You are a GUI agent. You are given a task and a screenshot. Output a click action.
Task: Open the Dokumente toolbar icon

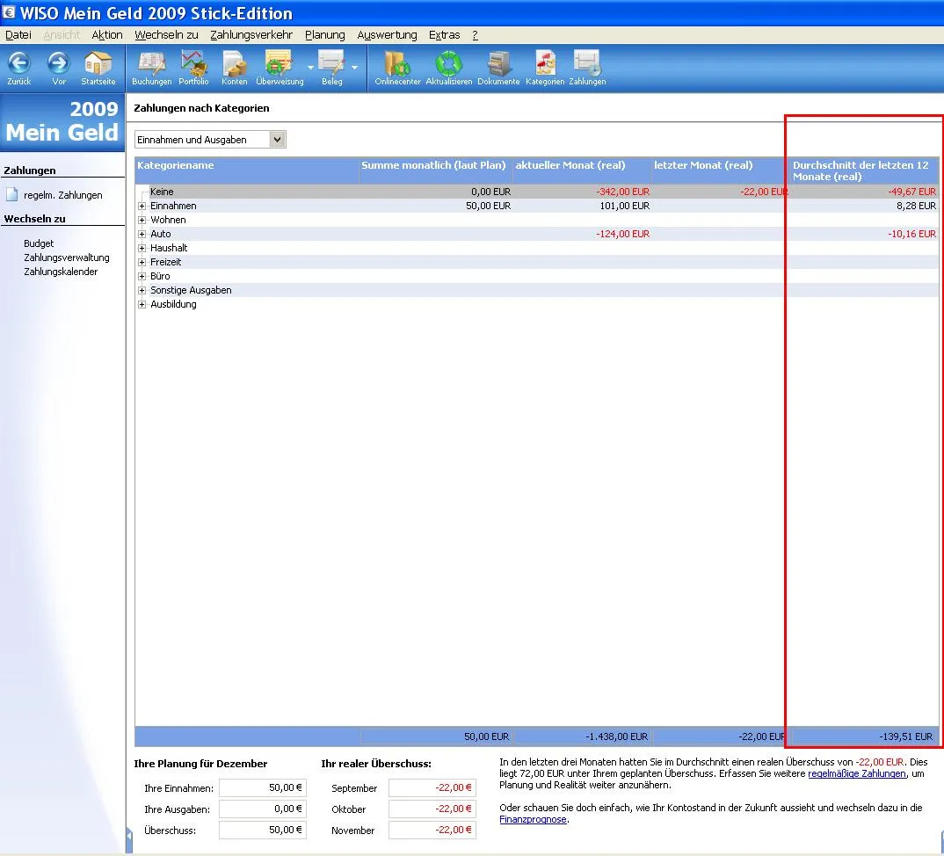point(498,64)
